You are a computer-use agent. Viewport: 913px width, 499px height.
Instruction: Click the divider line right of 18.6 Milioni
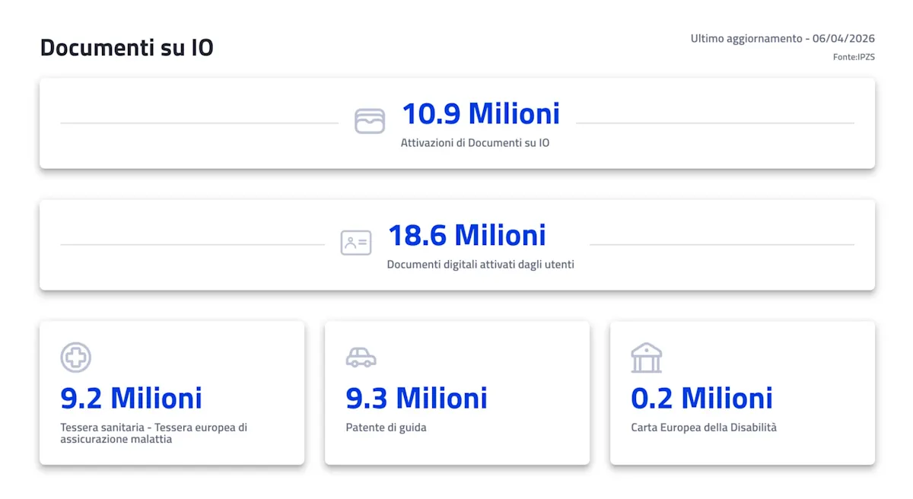coord(721,244)
